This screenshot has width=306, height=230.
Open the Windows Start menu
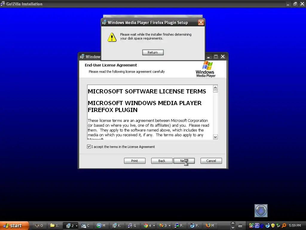click(x=14, y=226)
